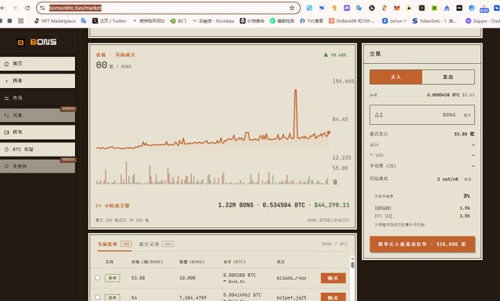The width and height of the screenshot is (500, 301).
Task: Bookmark this page with the star icon
Action: click(x=292, y=8)
